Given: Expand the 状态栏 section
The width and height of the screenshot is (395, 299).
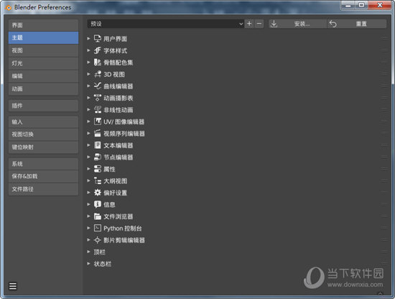Looking at the screenshot, I should point(88,264).
